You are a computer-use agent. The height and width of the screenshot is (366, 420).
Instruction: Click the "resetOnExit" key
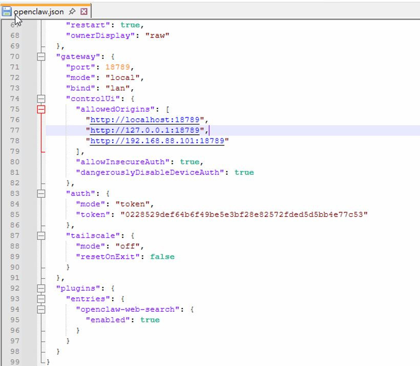[x=108, y=257]
